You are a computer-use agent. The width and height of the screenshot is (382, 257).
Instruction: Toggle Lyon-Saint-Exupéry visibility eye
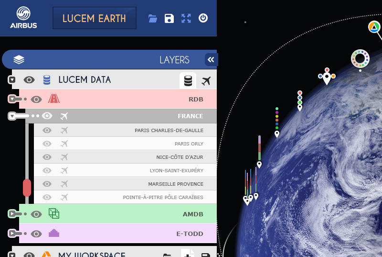(x=47, y=170)
